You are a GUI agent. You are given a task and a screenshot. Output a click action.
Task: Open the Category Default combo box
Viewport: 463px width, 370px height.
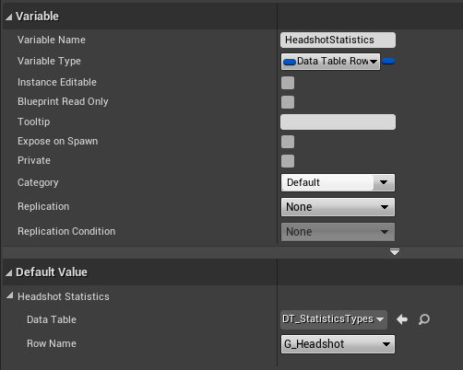coord(338,182)
